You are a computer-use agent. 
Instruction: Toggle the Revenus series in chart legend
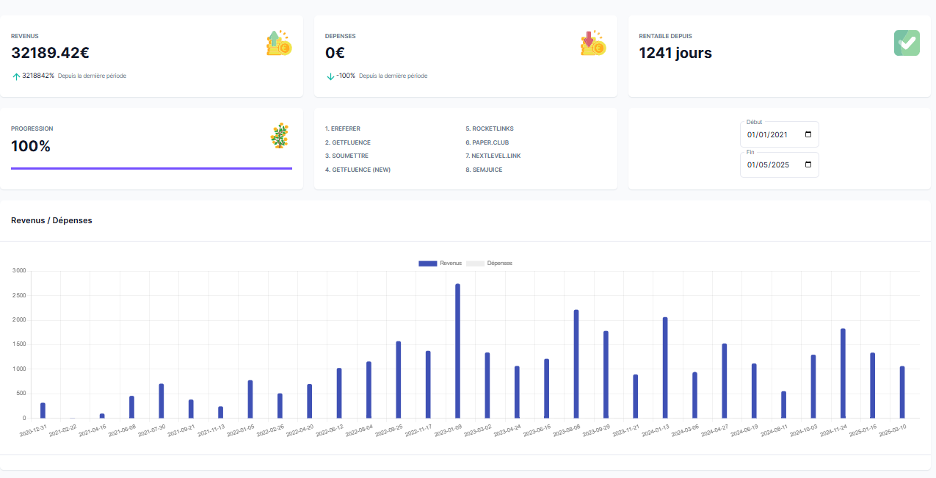click(x=440, y=263)
